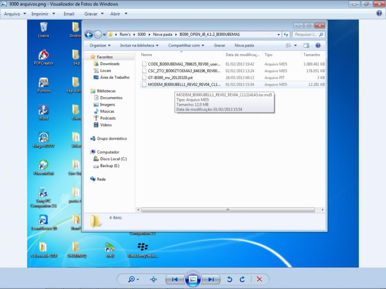Open the view options dropdown arrow
The width and height of the screenshot is (386, 289).
[x=295, y=45]
